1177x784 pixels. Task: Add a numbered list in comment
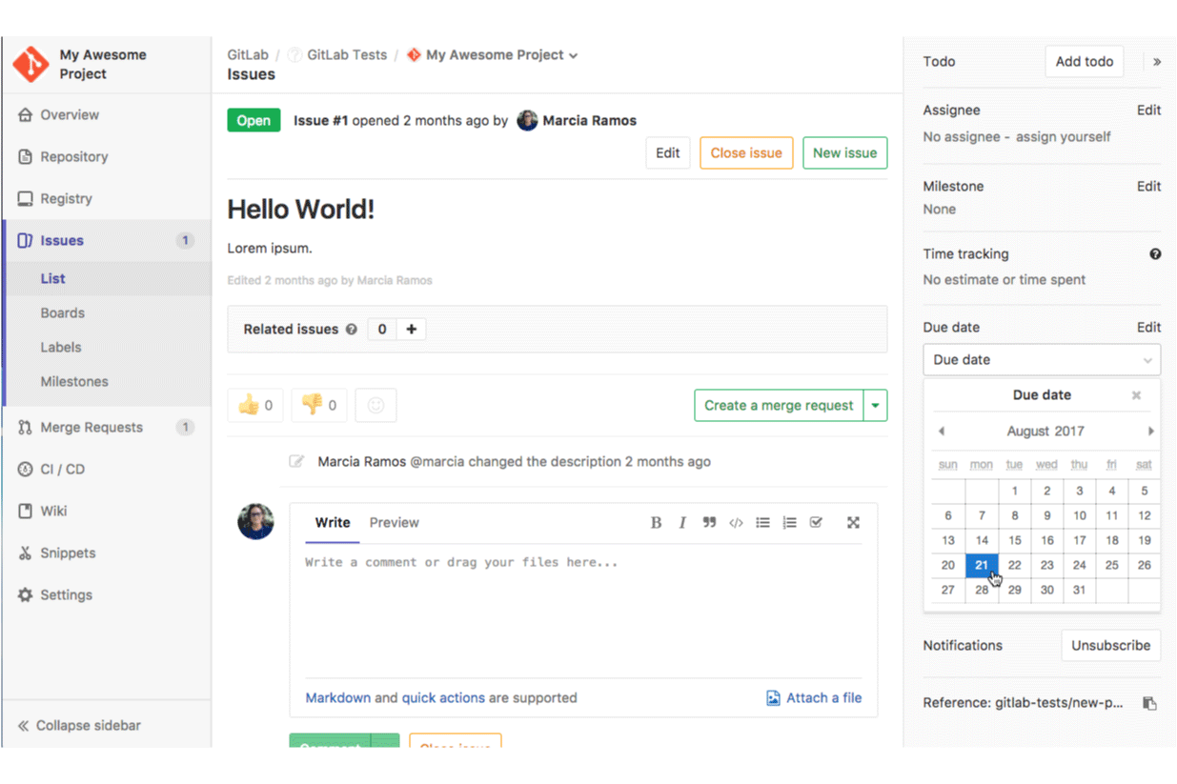pos(789,522)
